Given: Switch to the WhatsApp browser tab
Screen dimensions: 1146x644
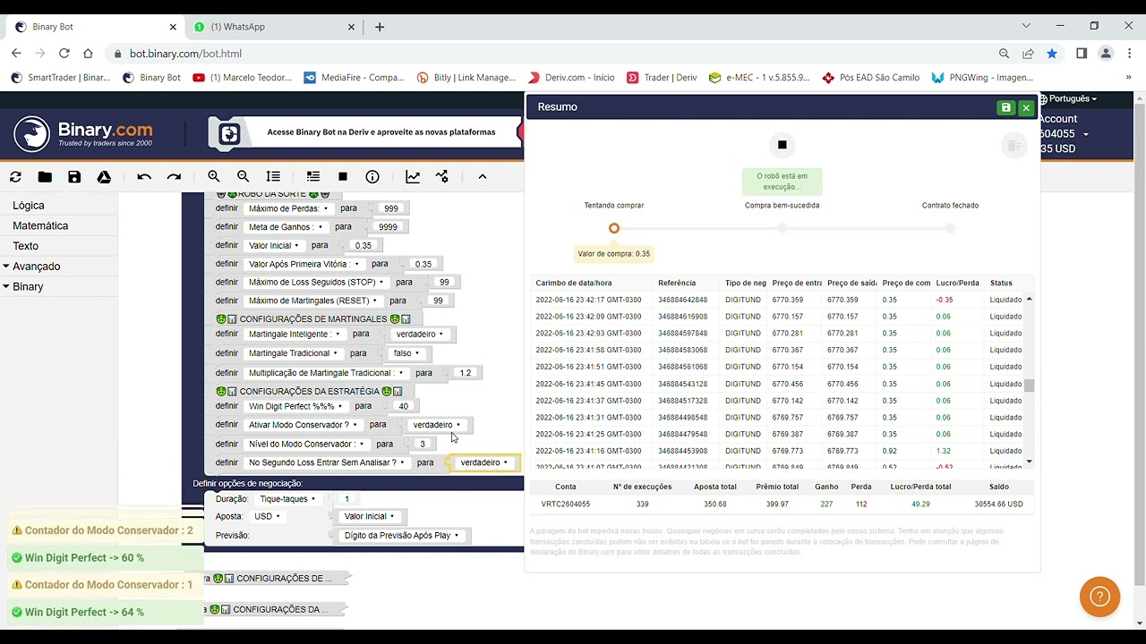Looking at the screenshot, I should coord(273,27).
